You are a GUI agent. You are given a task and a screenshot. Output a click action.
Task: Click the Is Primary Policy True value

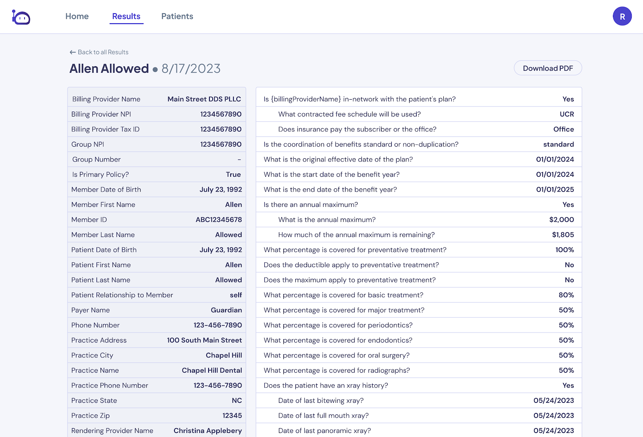coord(233,174)
